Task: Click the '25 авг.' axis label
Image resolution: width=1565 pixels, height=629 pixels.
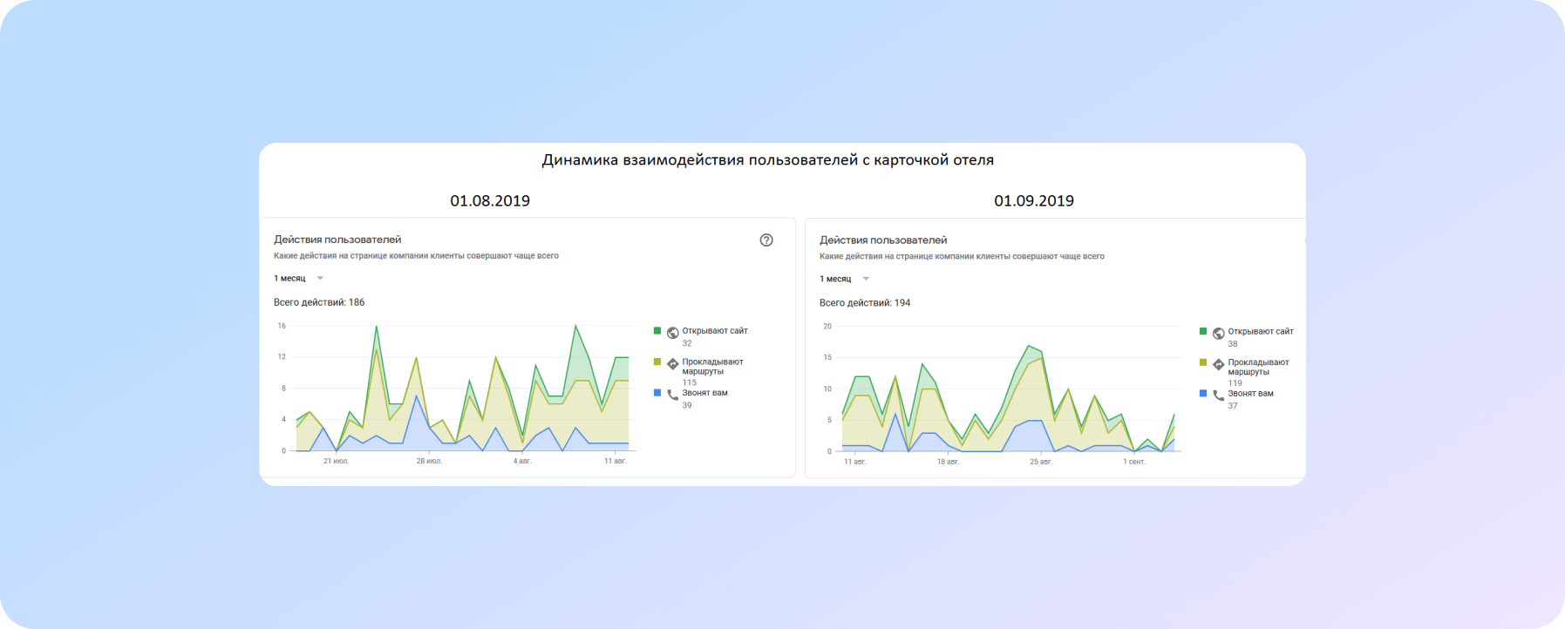Action: coord(1041,462)
